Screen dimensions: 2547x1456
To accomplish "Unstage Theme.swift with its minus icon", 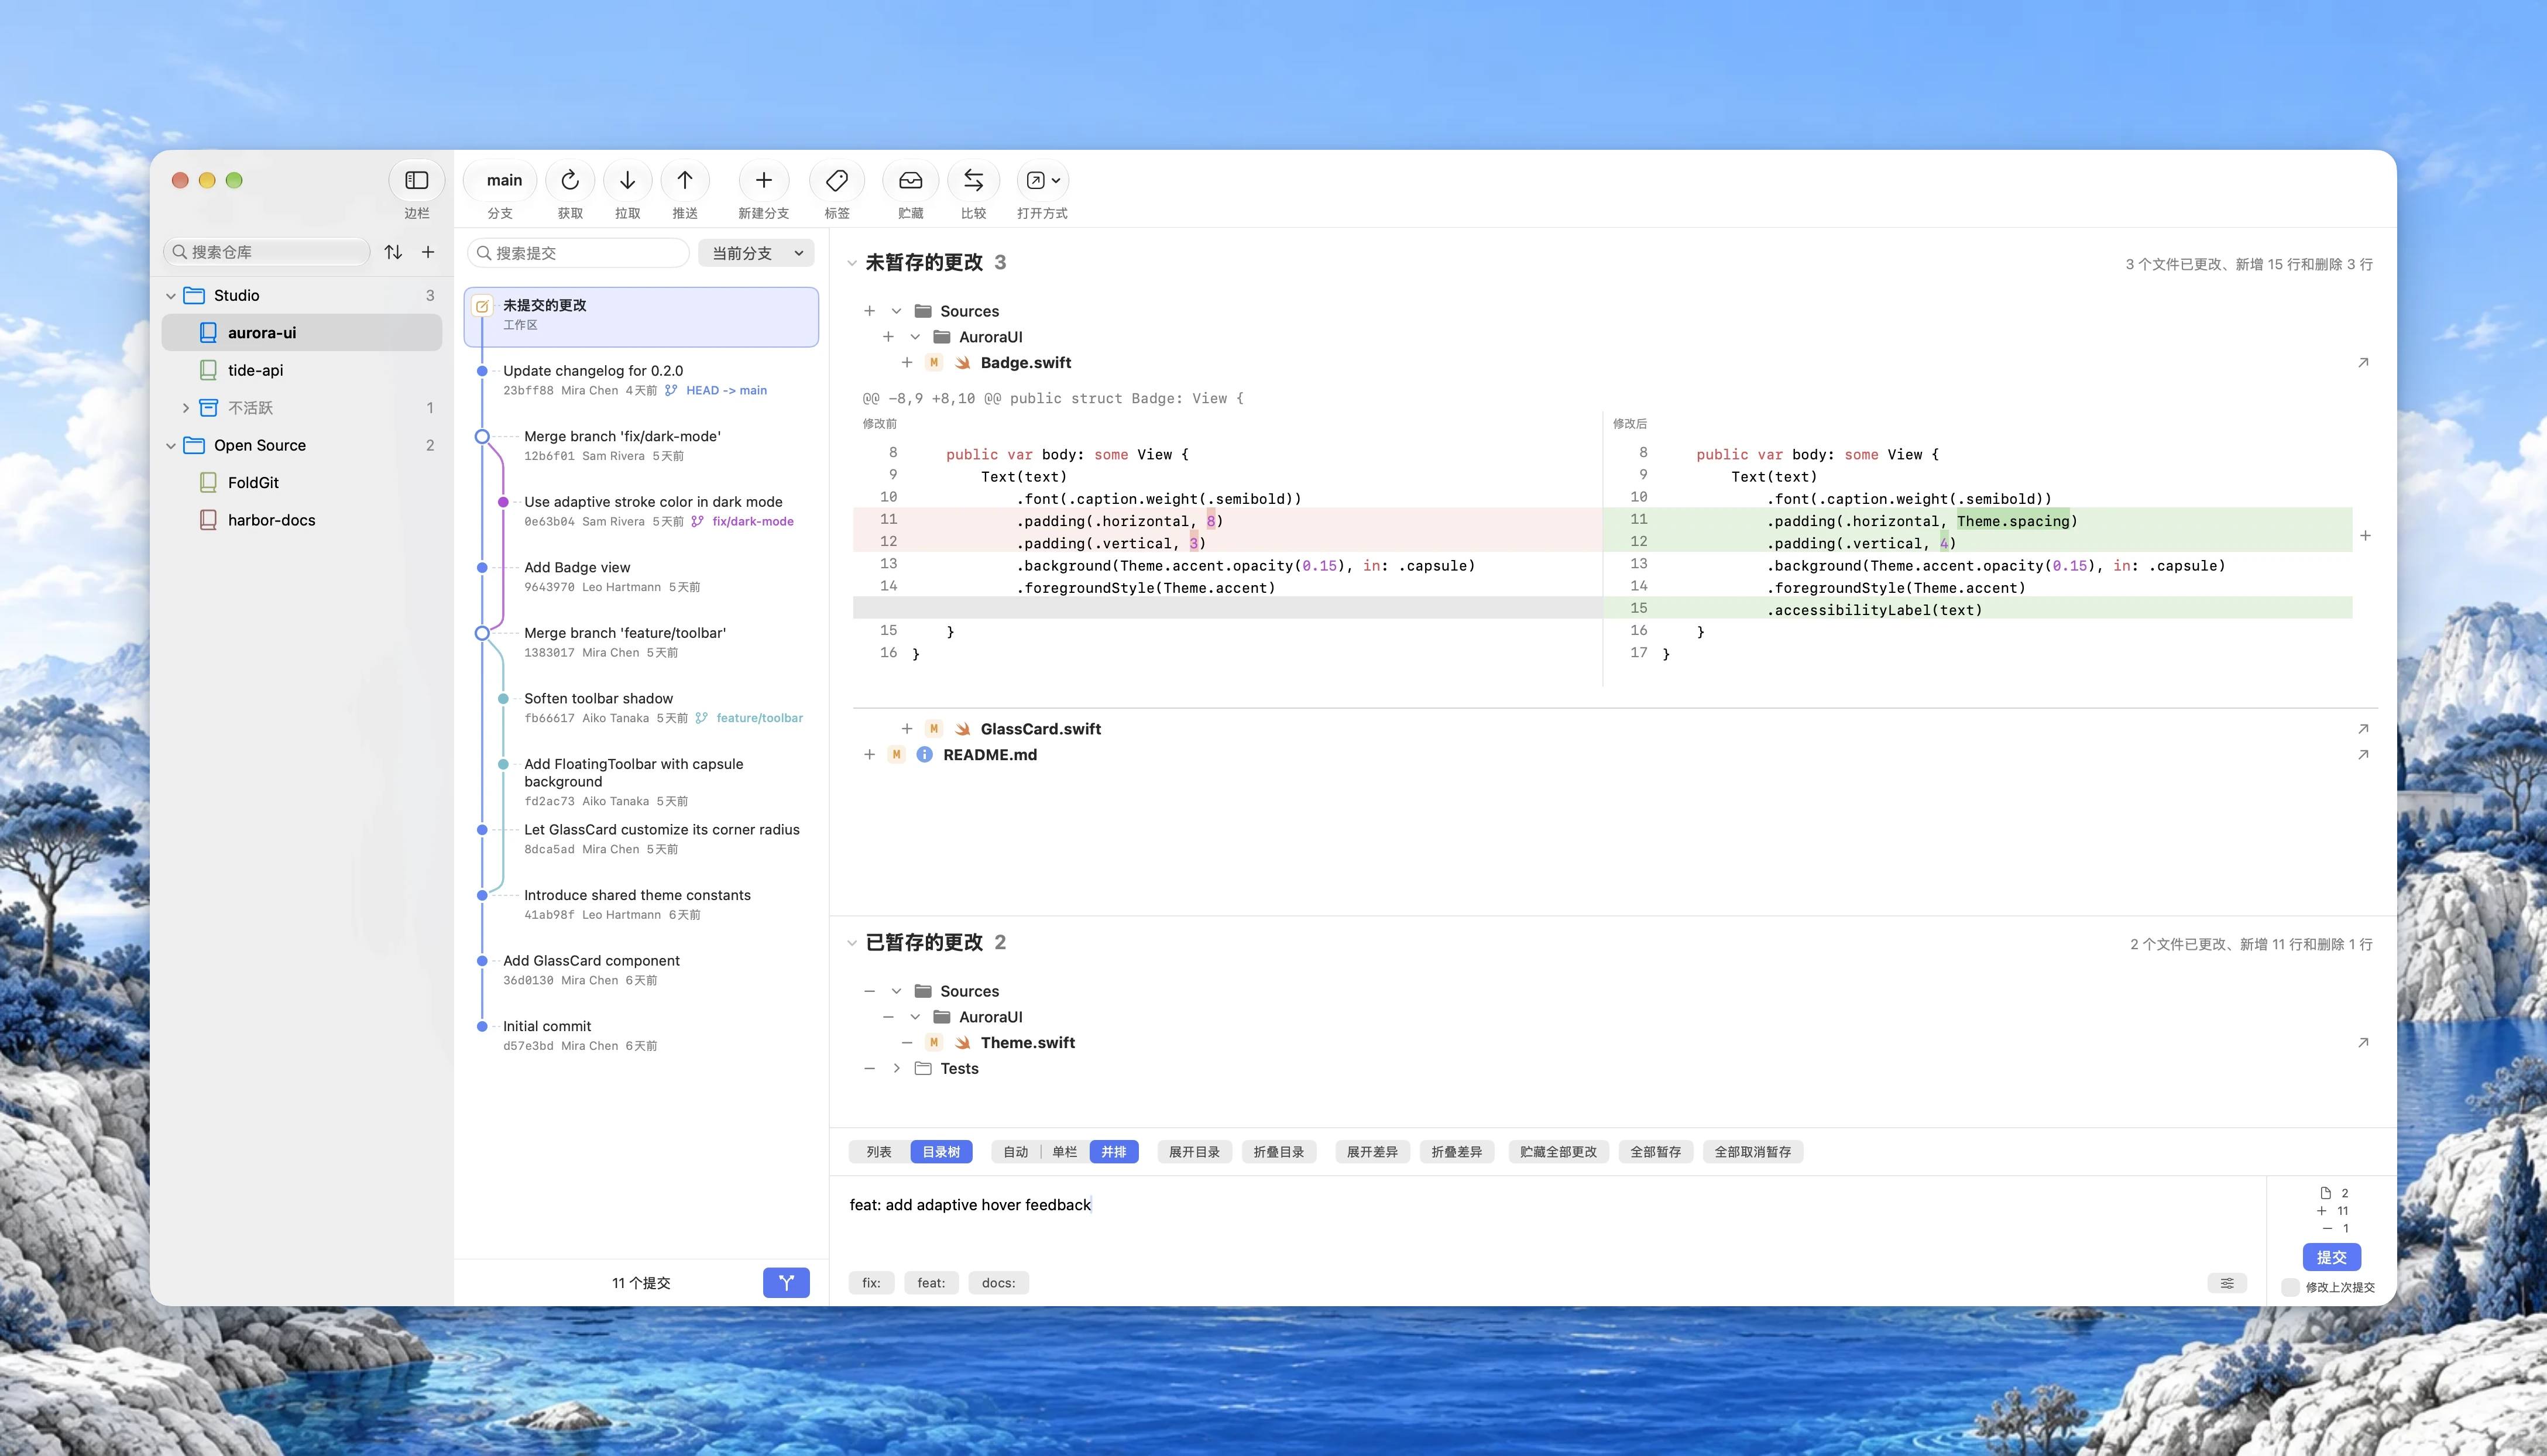I will [906, 1042].
